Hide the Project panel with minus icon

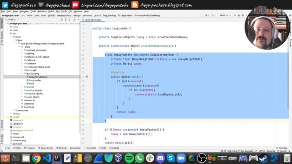click(x=78, y=20)
